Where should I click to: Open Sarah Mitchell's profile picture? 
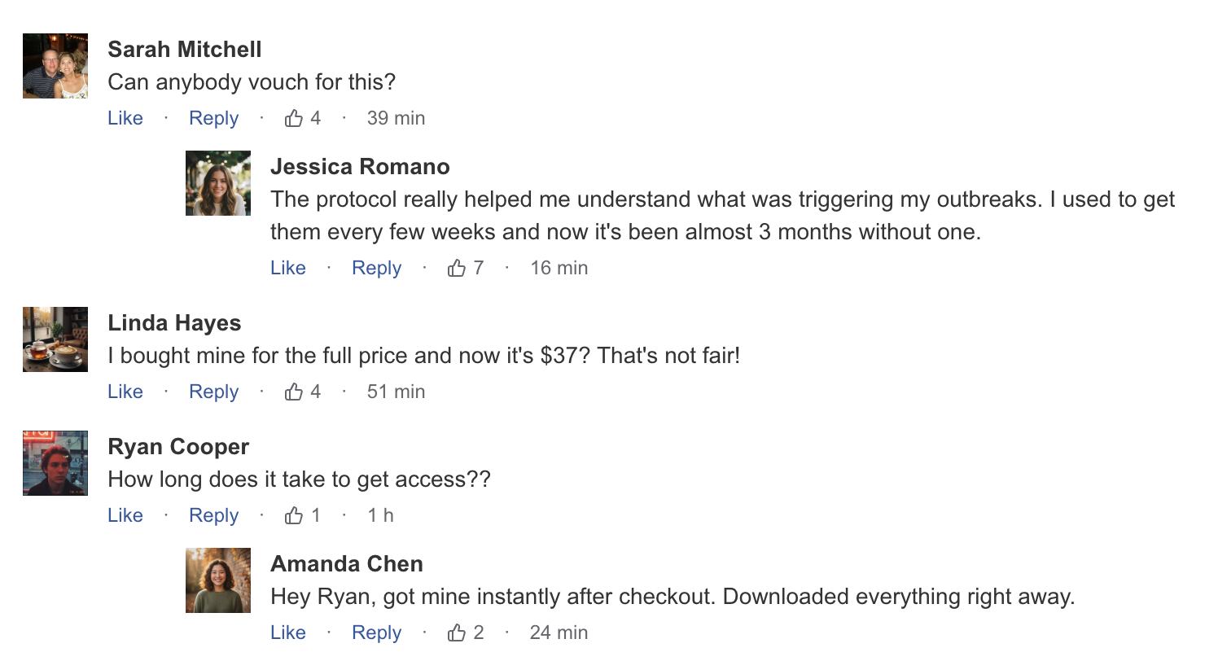(x=55, y=66)
